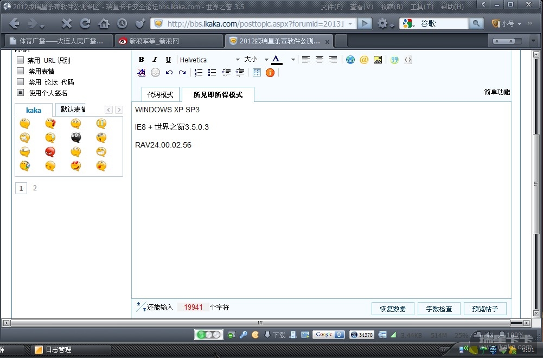Toggle bold formatting in the editor
543x358 pixels.
coord(141,60)
